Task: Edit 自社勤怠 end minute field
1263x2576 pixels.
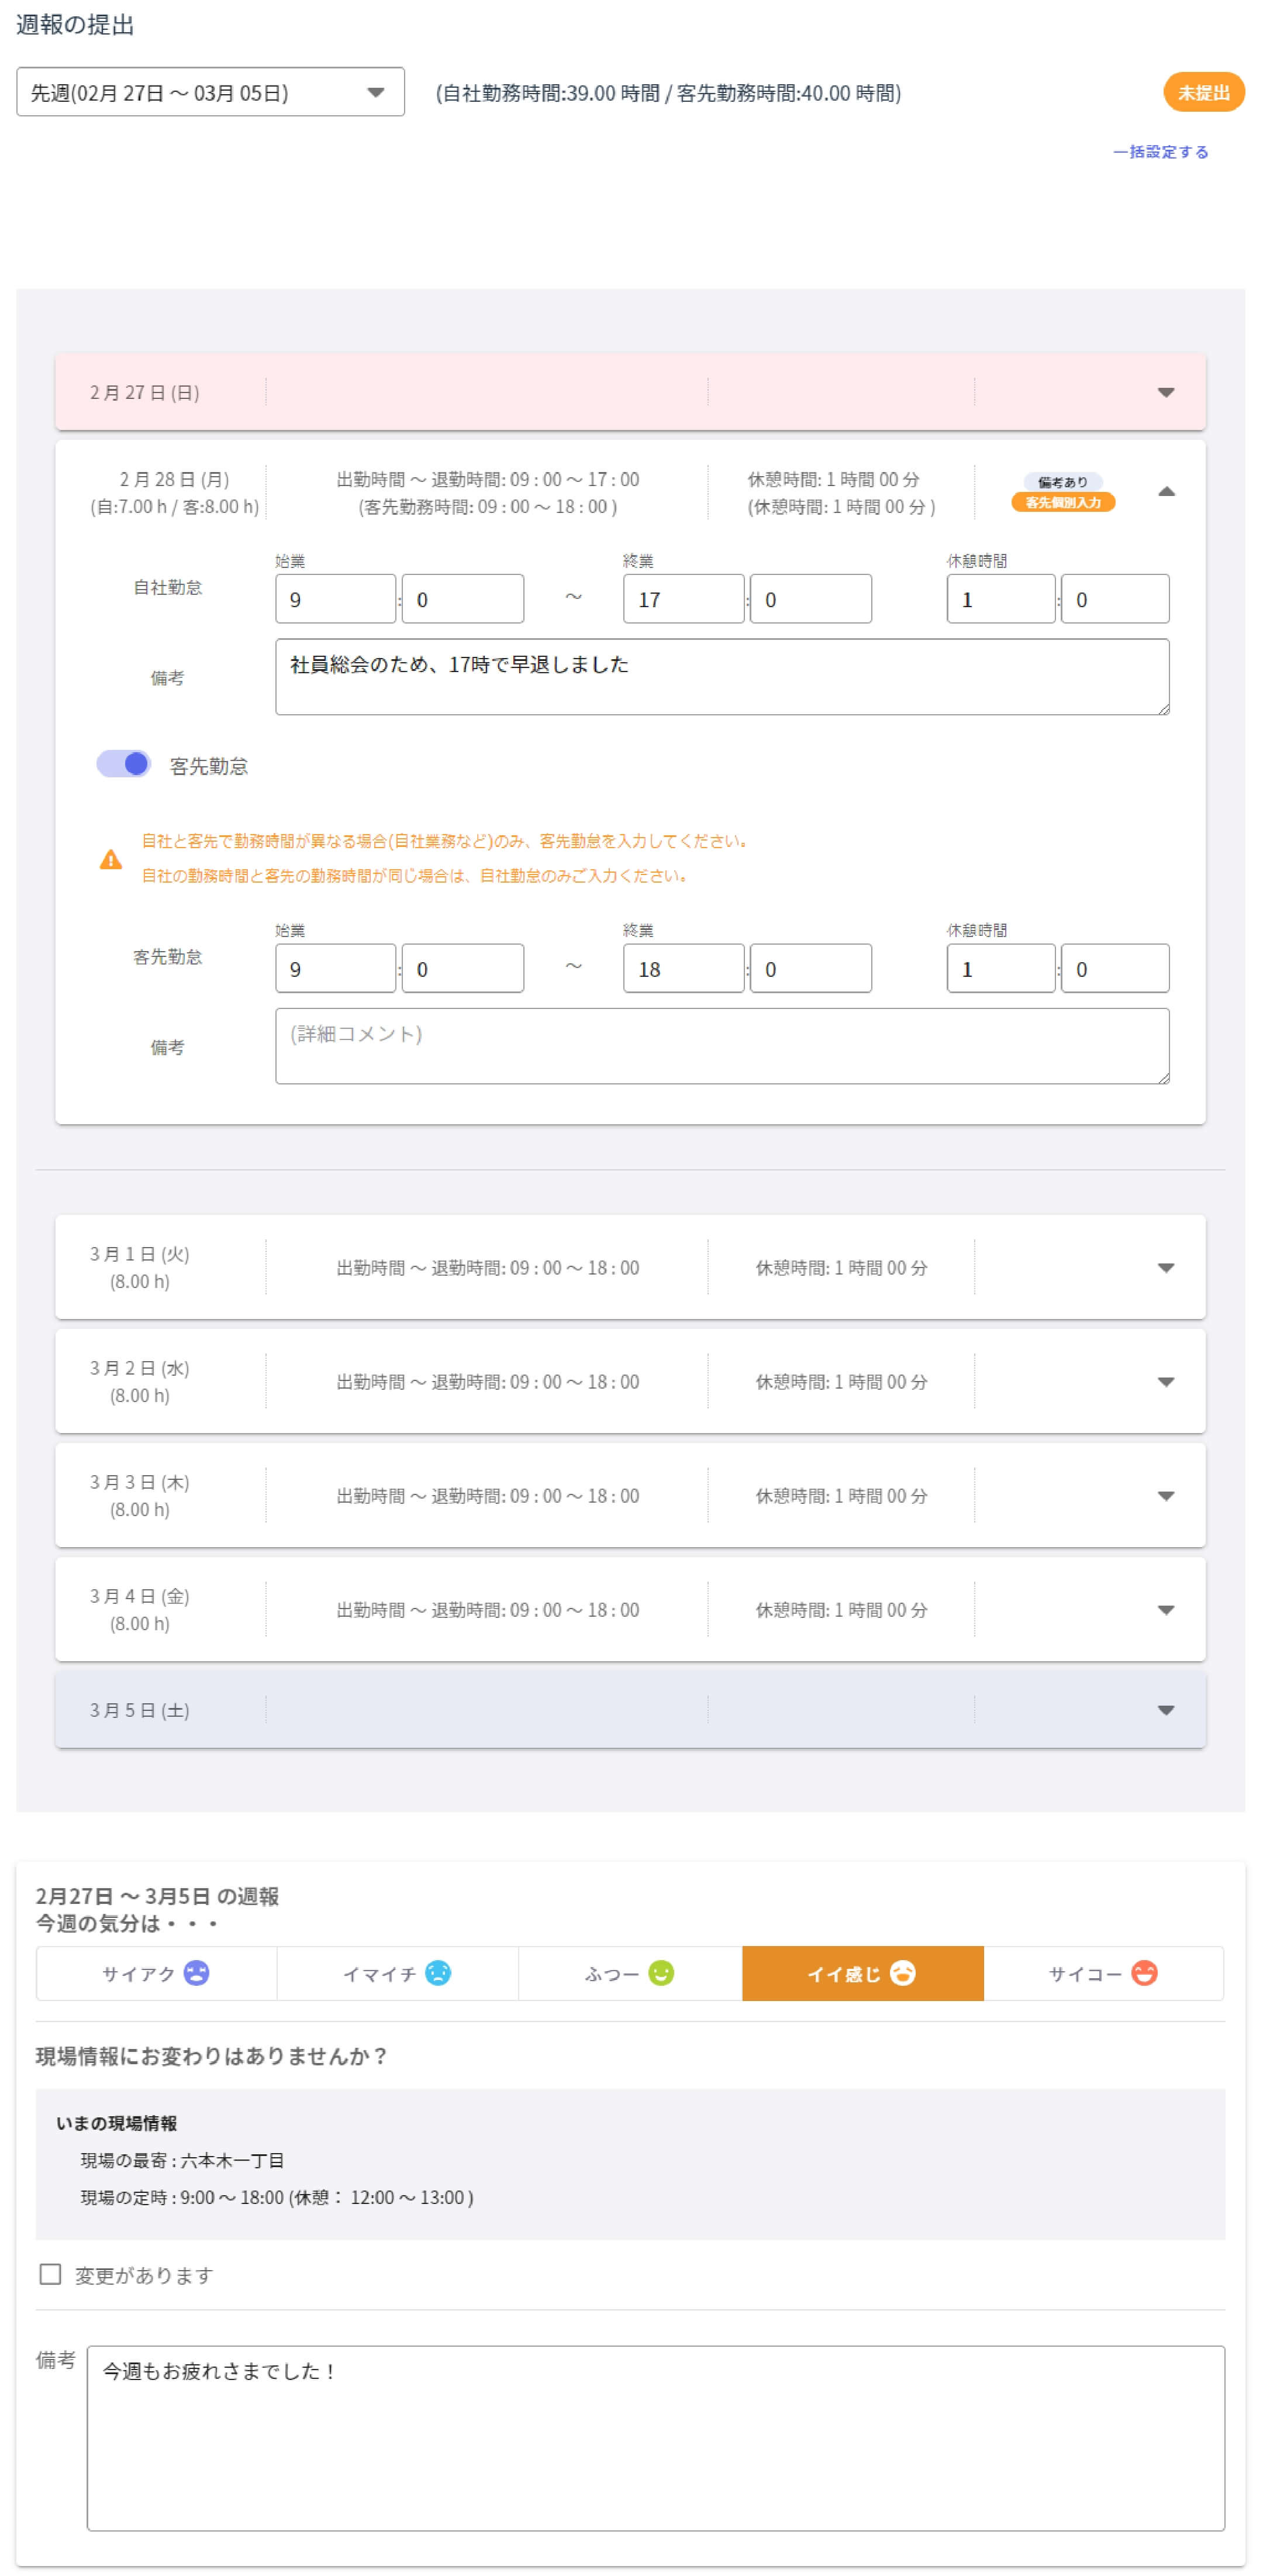Action: [810, 599]
